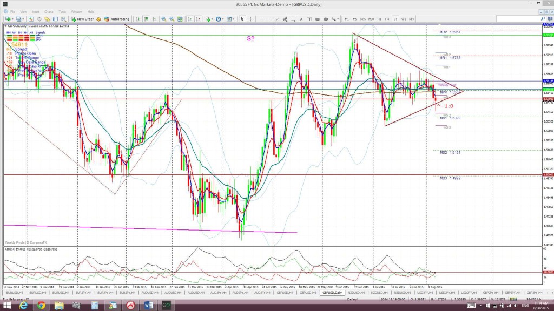Switch chart to bar chart mode
This screenshot has width=554, height=311.
click(138, 19)
